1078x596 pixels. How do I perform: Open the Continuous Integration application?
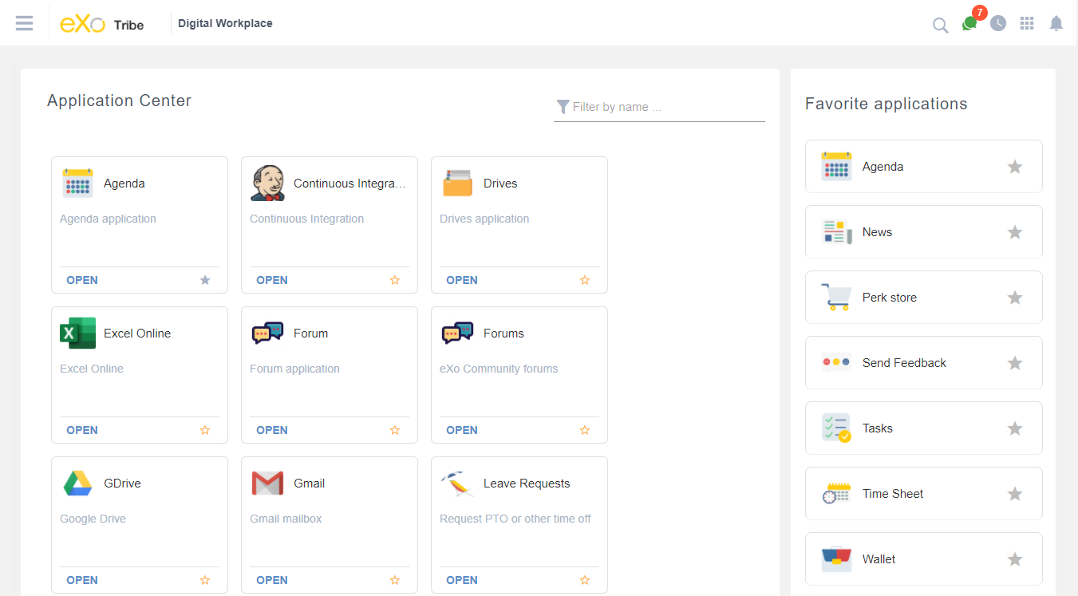(272, 280)
